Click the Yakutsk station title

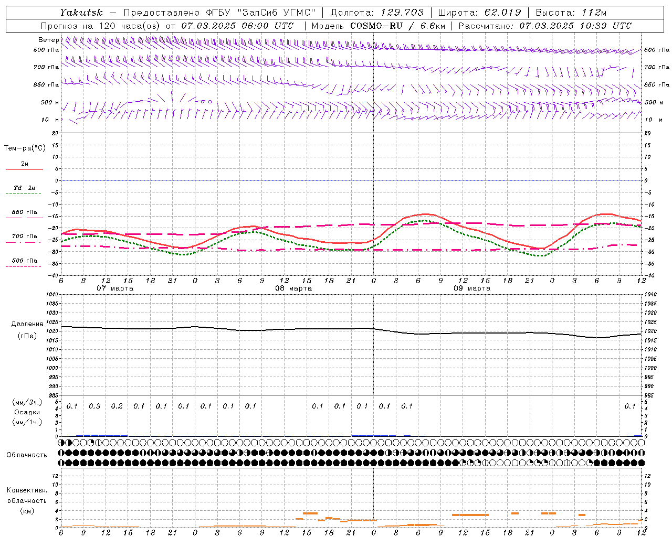pos(81,12)
